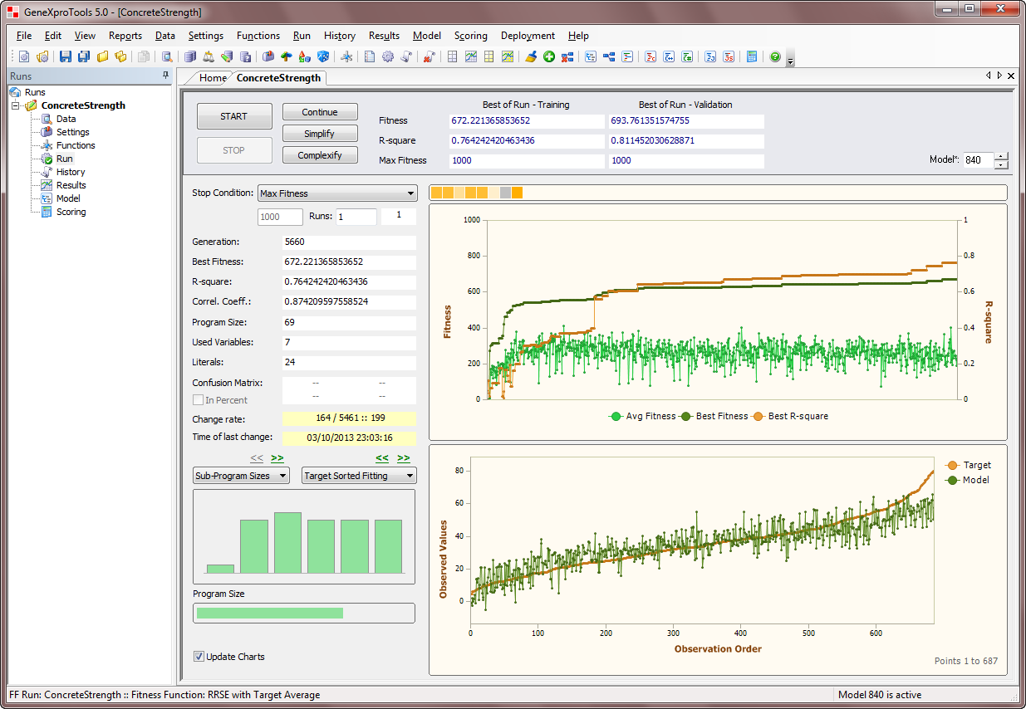The height and width of the screenshot is (709, 1026).
Task: Click the gray swatch in run color strip
Action: pyautogui.click(x=506, y=193)
